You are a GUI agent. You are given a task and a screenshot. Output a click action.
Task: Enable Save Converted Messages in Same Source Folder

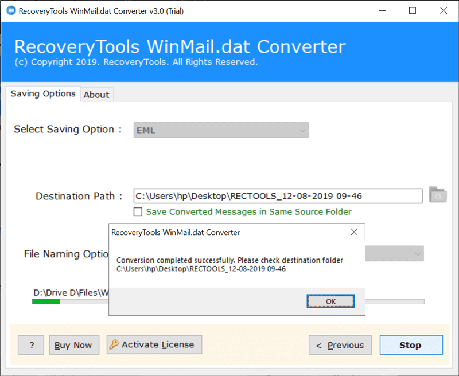(138, 211)
